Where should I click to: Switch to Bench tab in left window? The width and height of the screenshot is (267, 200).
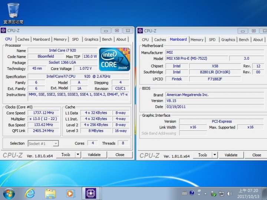point(107,40)
